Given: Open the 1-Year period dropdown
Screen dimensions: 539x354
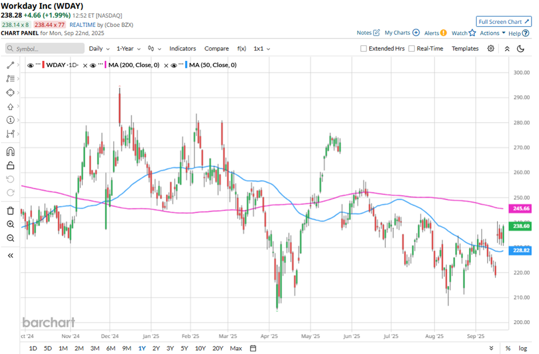Looking at the screenshot, I should tap(128, 49).
